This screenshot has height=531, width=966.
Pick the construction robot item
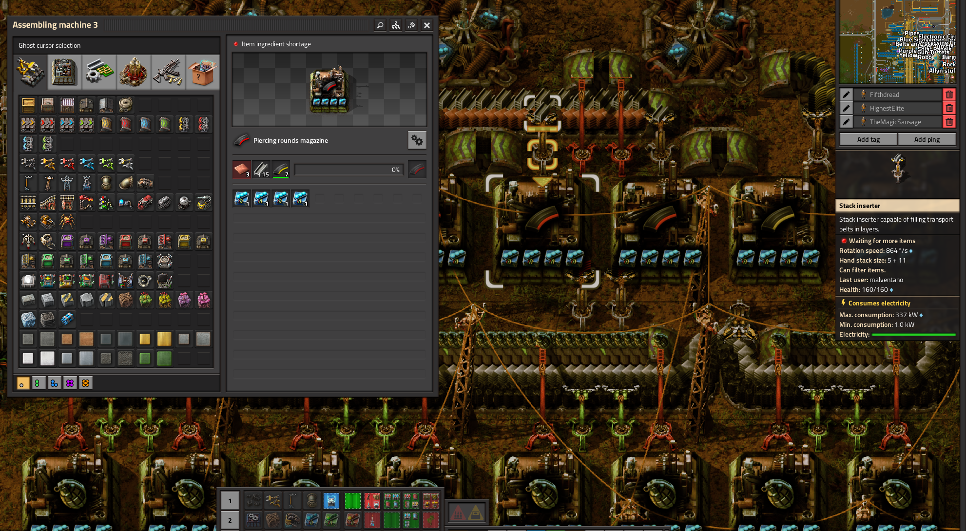(x=48, y=241)
